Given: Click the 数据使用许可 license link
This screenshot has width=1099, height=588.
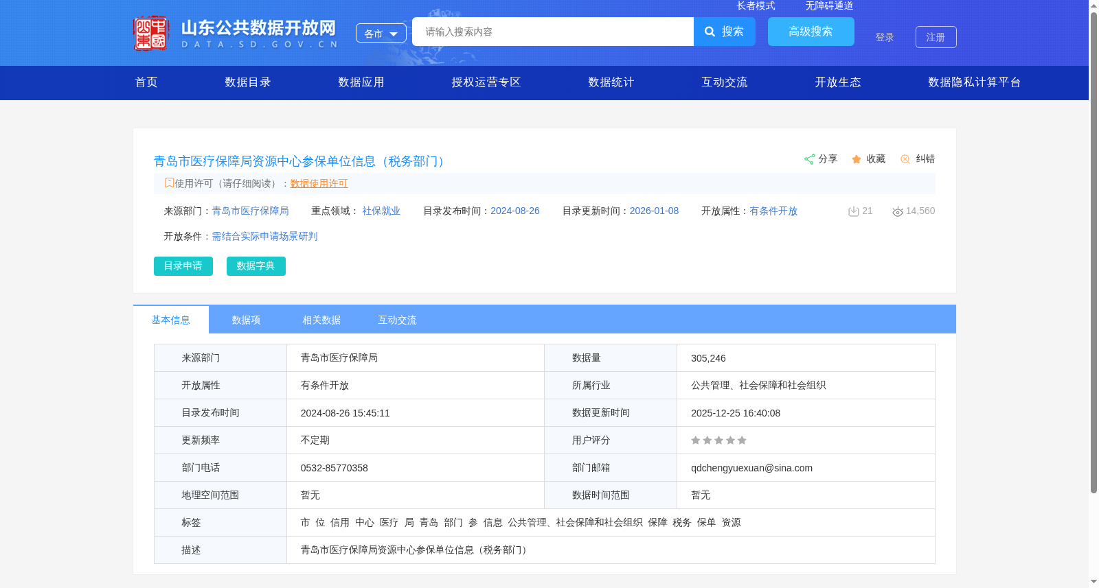Looking at the screenshot, I should pyautogui.click(x=319, y=184).
